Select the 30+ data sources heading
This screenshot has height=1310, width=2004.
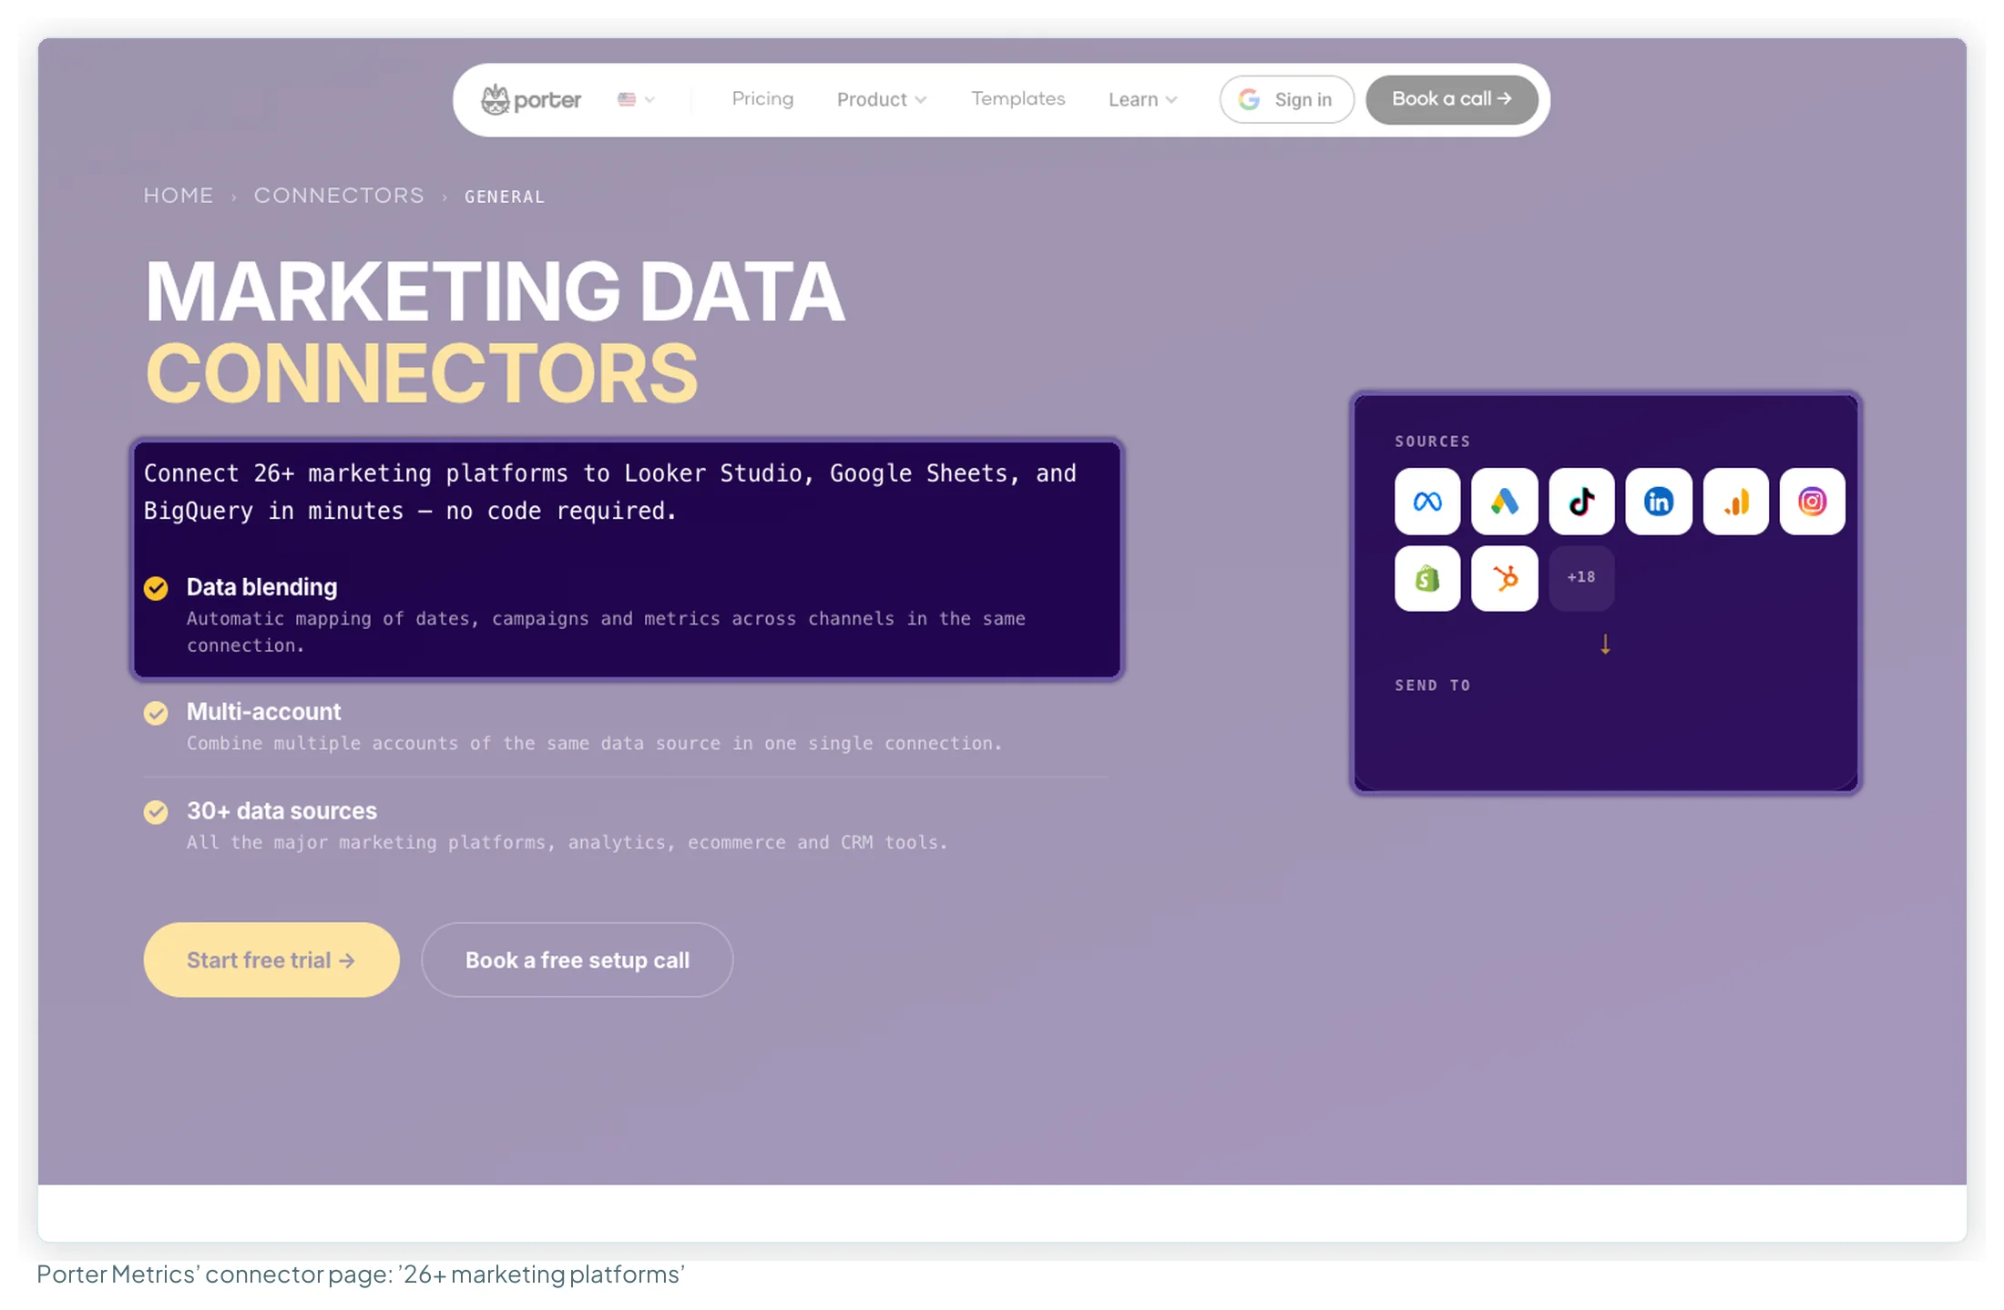point(281,811)
